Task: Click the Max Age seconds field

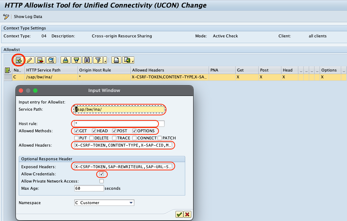Action: coord(89,188)
